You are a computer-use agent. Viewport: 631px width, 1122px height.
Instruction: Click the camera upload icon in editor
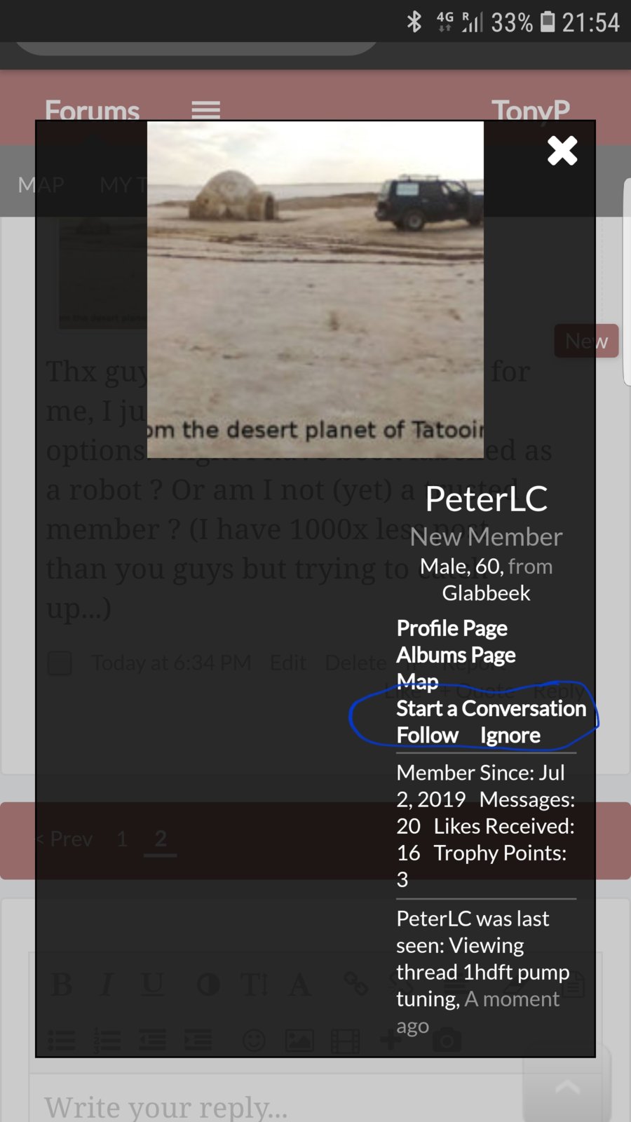coord(447,1040)
